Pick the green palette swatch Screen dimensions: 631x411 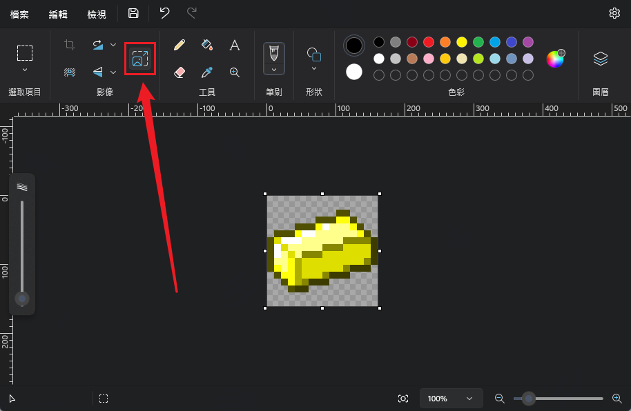click(478, 42)
